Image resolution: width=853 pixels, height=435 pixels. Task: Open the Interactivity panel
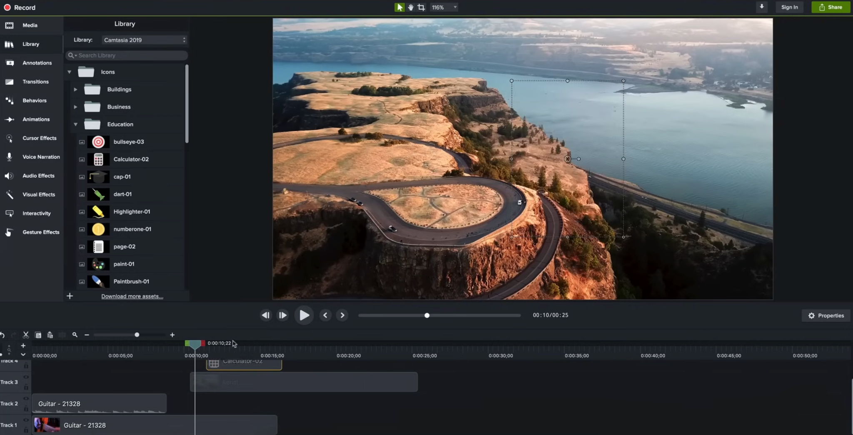click(37, 213)
